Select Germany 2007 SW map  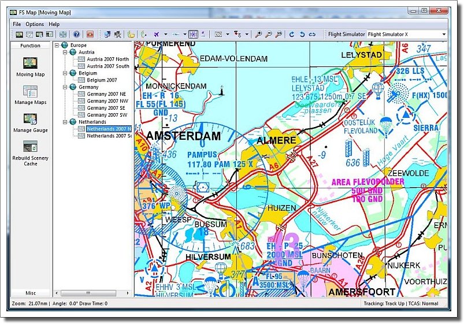tap(107, 115)
